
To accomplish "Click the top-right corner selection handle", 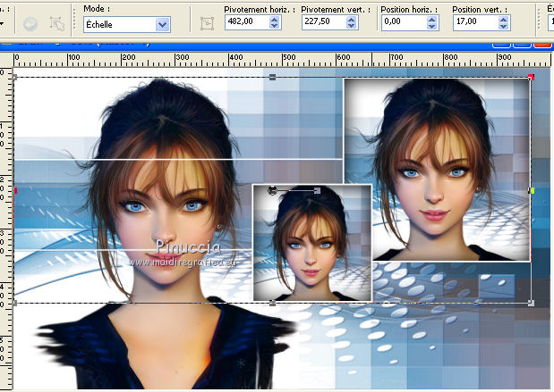I will (531, 77).
